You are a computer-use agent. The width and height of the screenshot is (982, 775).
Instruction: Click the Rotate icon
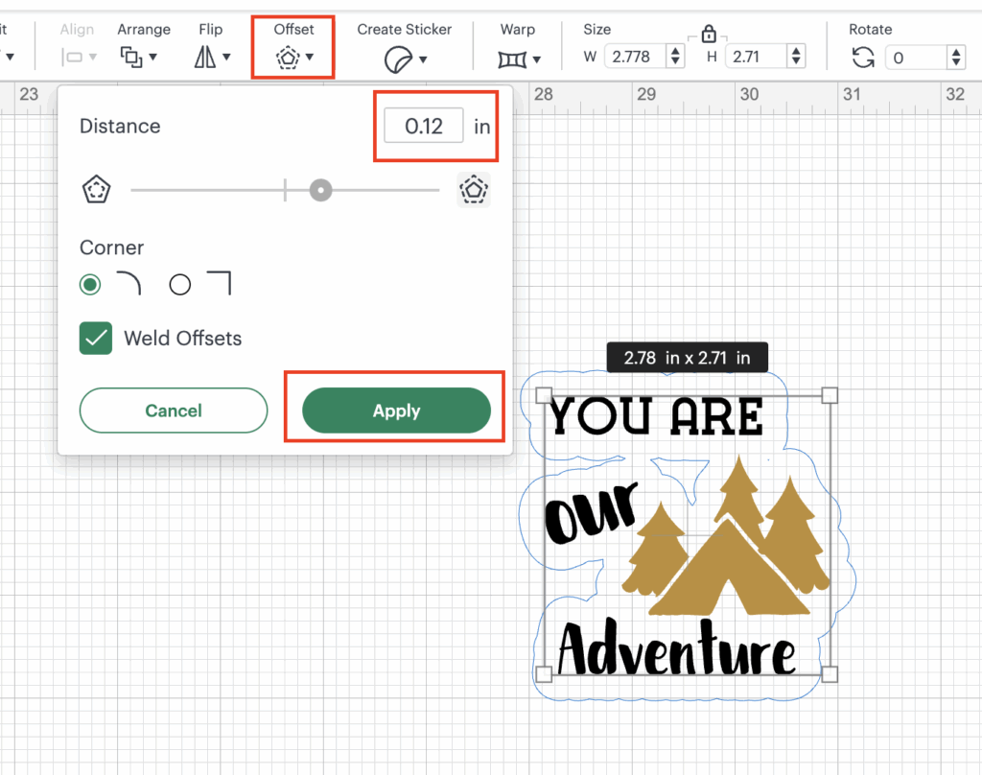[863, 58]
